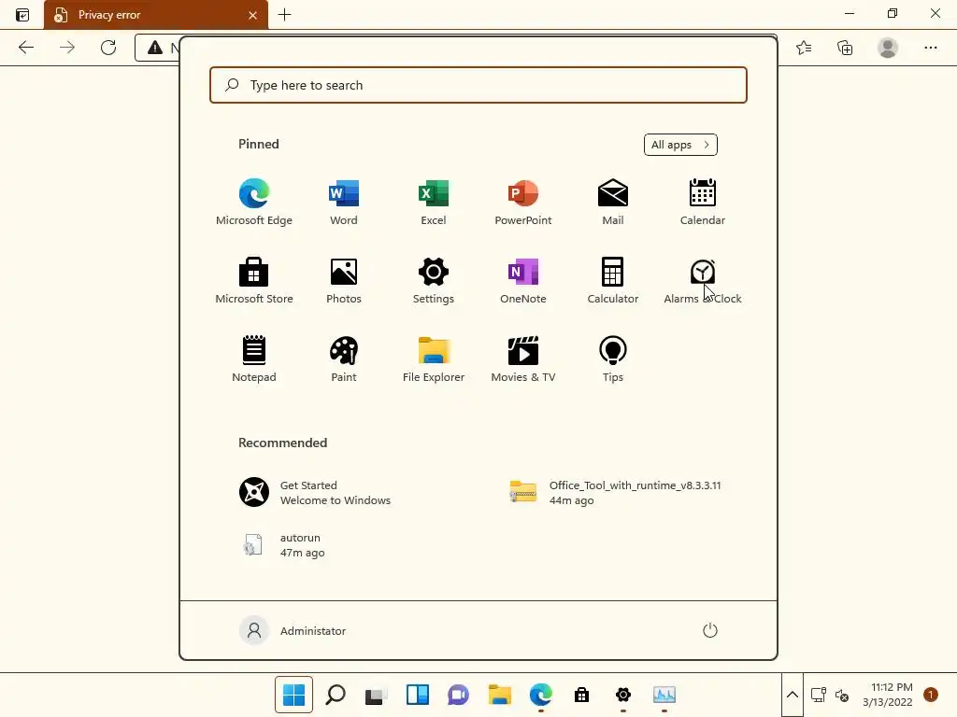The image size is (957, 717).
Task: Click the Power button in Start menu
Action: pyautogui.click(x=710, y=630)
